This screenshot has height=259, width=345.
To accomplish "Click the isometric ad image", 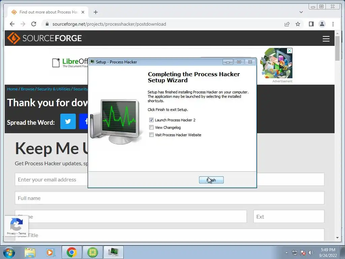I will pyautogui.click(x=276, y=63).
